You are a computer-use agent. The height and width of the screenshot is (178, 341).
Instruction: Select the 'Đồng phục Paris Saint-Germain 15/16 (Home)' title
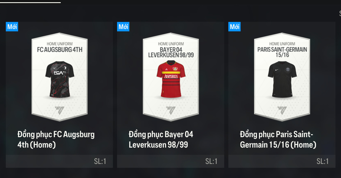278,140
